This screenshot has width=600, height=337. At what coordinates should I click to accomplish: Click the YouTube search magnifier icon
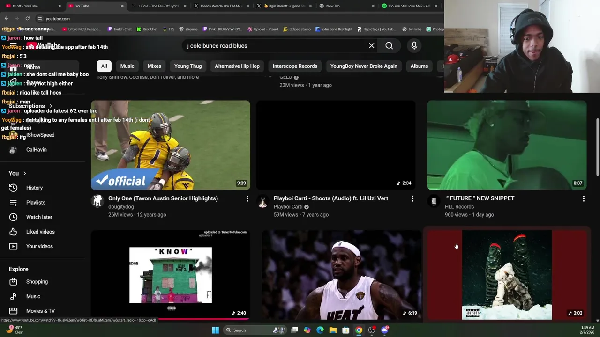point(389,46)
